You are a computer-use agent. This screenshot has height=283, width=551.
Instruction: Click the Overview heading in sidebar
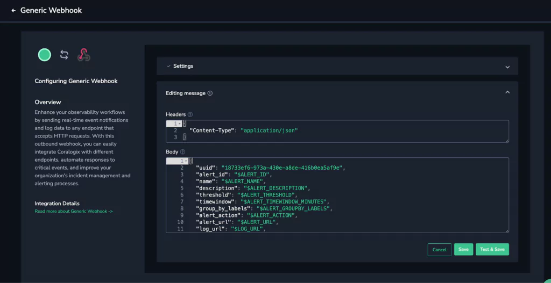point(48,102)
